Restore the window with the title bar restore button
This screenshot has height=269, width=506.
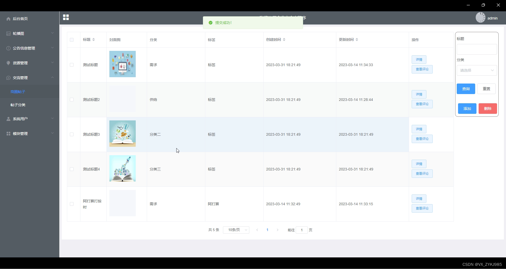483,5
